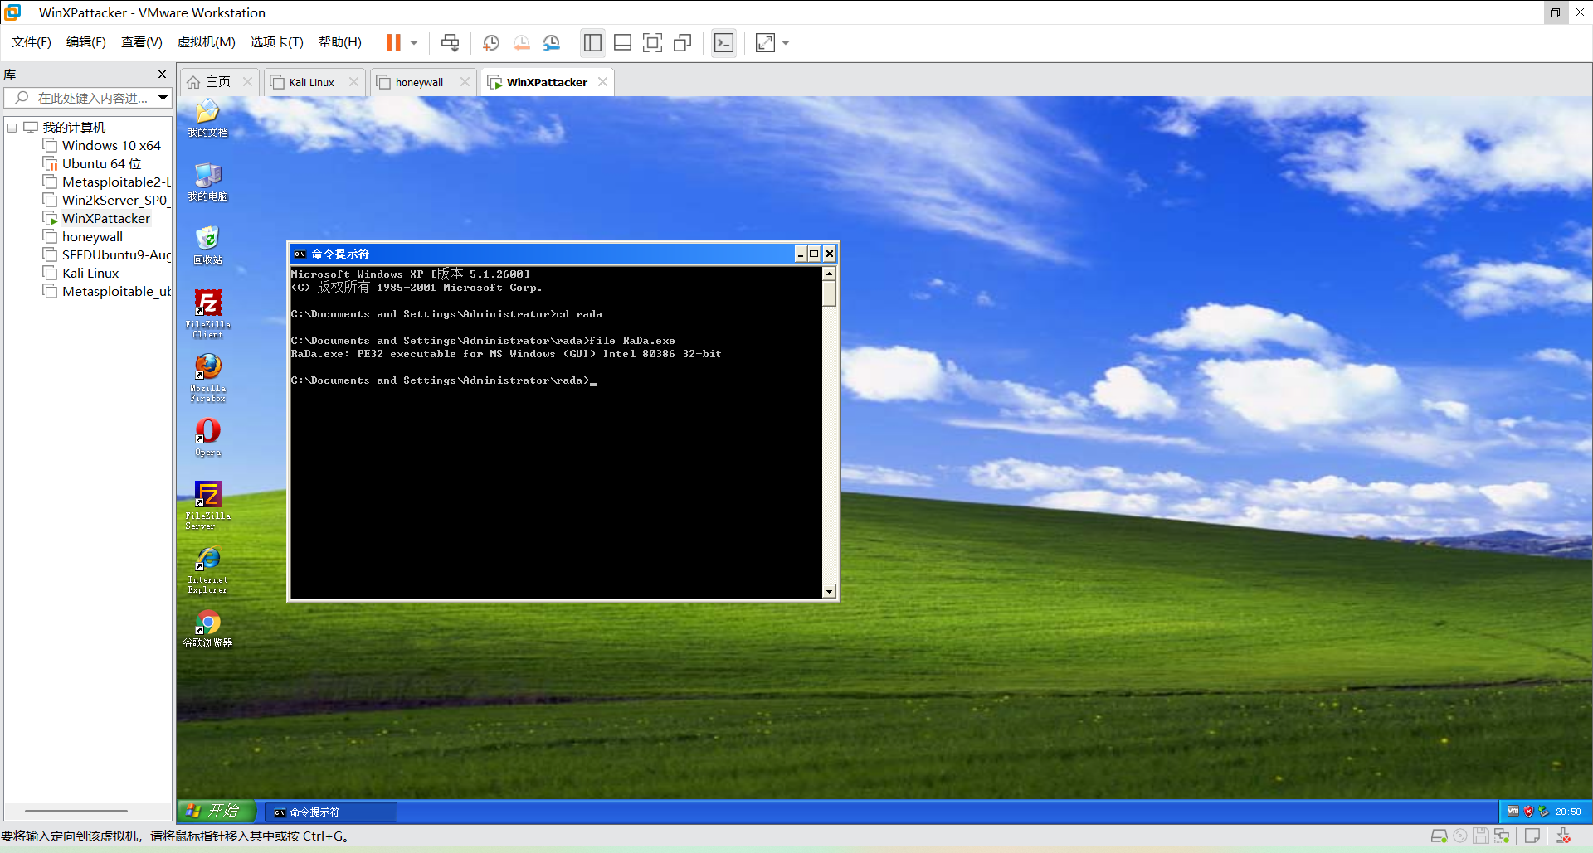Viewport: 1593px width, 853px height.
Task: Select the Internet Explorer desktop icon
Action: pyautogui.click(x=207, y=569)
